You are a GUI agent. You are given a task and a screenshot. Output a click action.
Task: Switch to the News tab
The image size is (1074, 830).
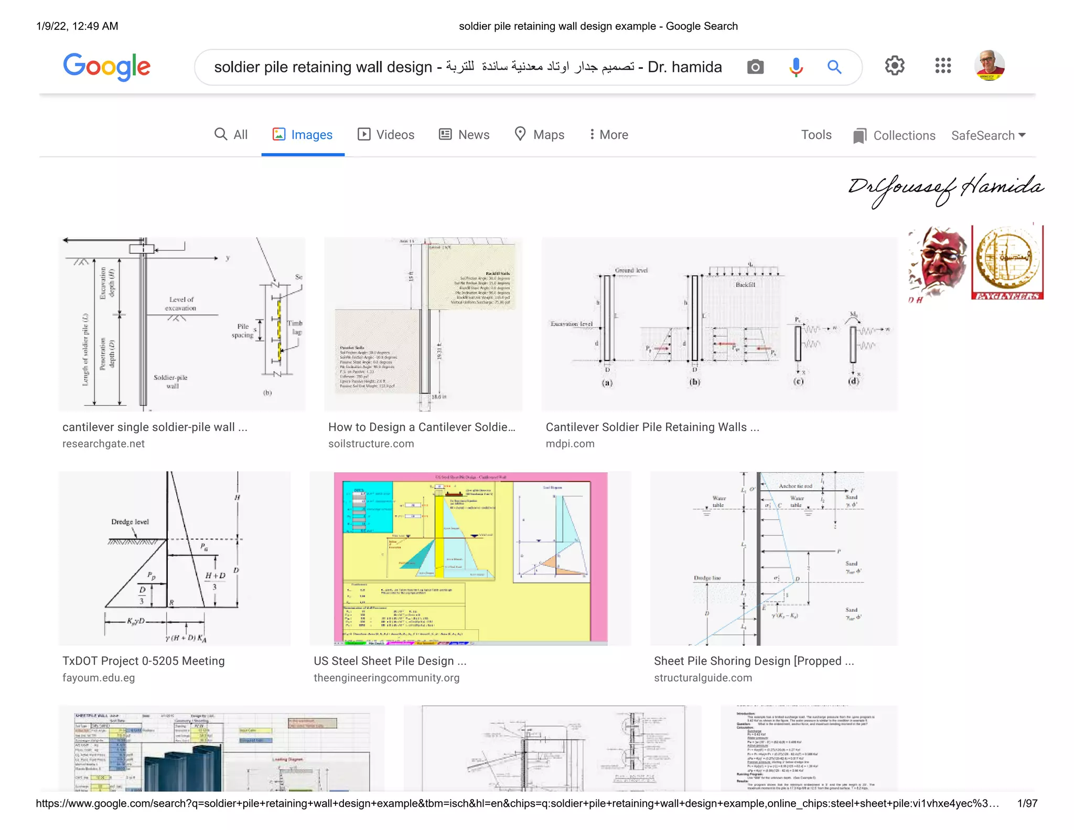point(464,135)
